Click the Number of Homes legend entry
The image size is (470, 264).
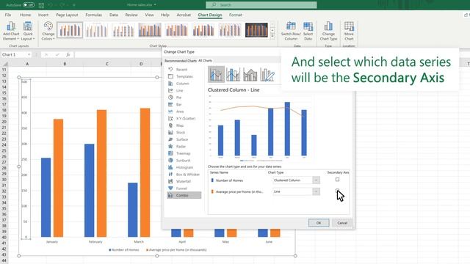coord(124,249)
